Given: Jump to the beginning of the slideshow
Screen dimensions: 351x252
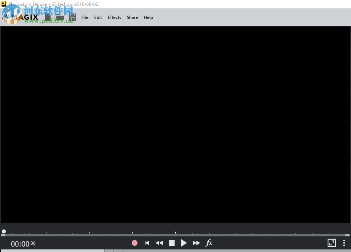Looking at the screenshot, I should coord(147,243).
